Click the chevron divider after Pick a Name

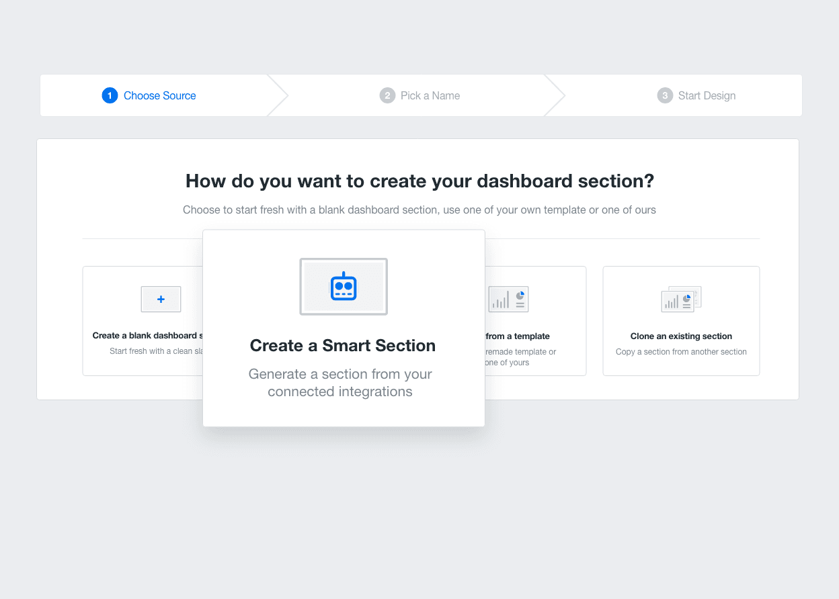pyautogui.click(x=555, y=95)
